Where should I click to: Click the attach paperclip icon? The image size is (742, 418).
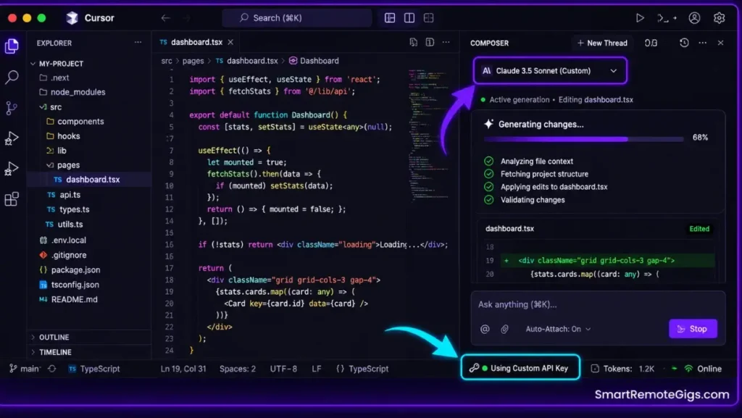click(504, 329)
